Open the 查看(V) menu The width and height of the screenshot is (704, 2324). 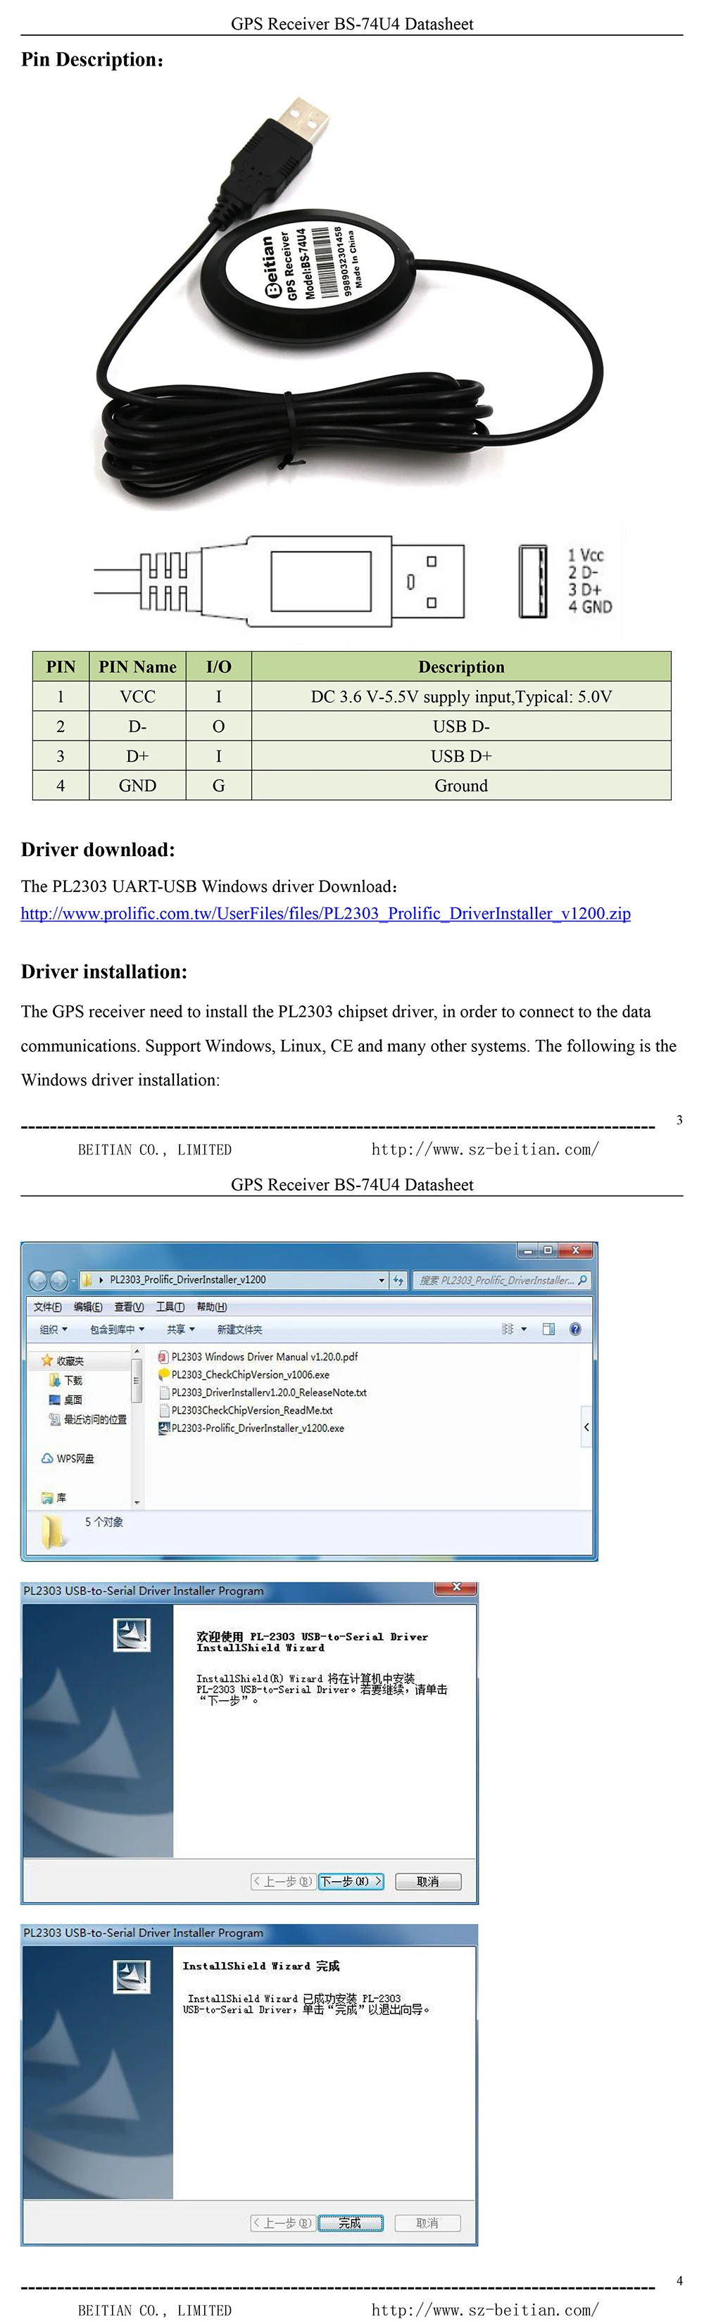pyautogui.click(x=129, y=1307)
